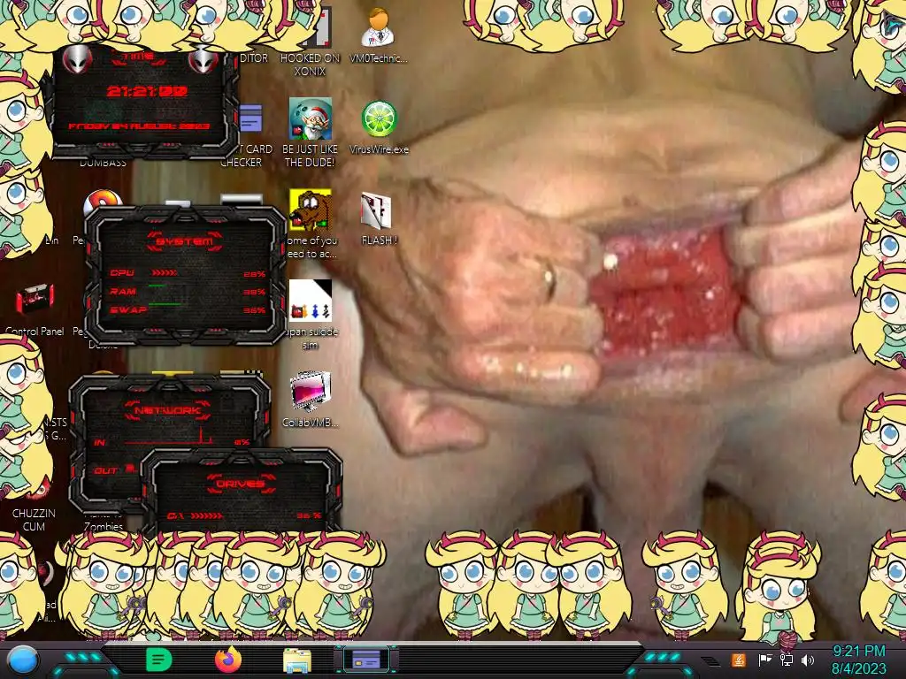
Task: Open the CollabVMB... monitor icon
Action: [x=311, y=399]
